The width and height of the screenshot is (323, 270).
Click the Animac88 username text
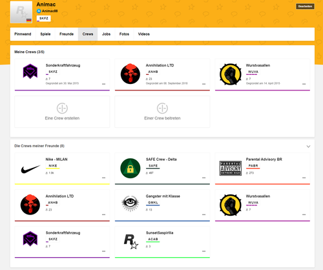tap(50, 11)
